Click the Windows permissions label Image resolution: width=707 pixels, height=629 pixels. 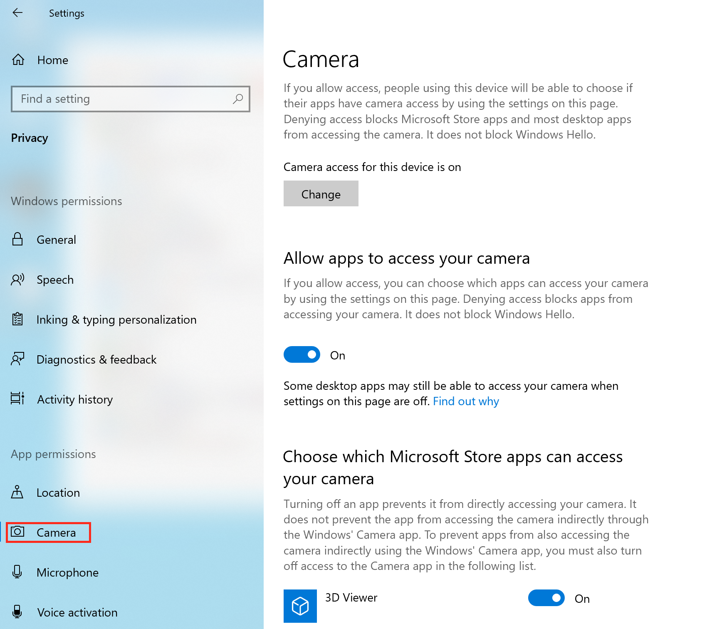(x=67, y=201)
